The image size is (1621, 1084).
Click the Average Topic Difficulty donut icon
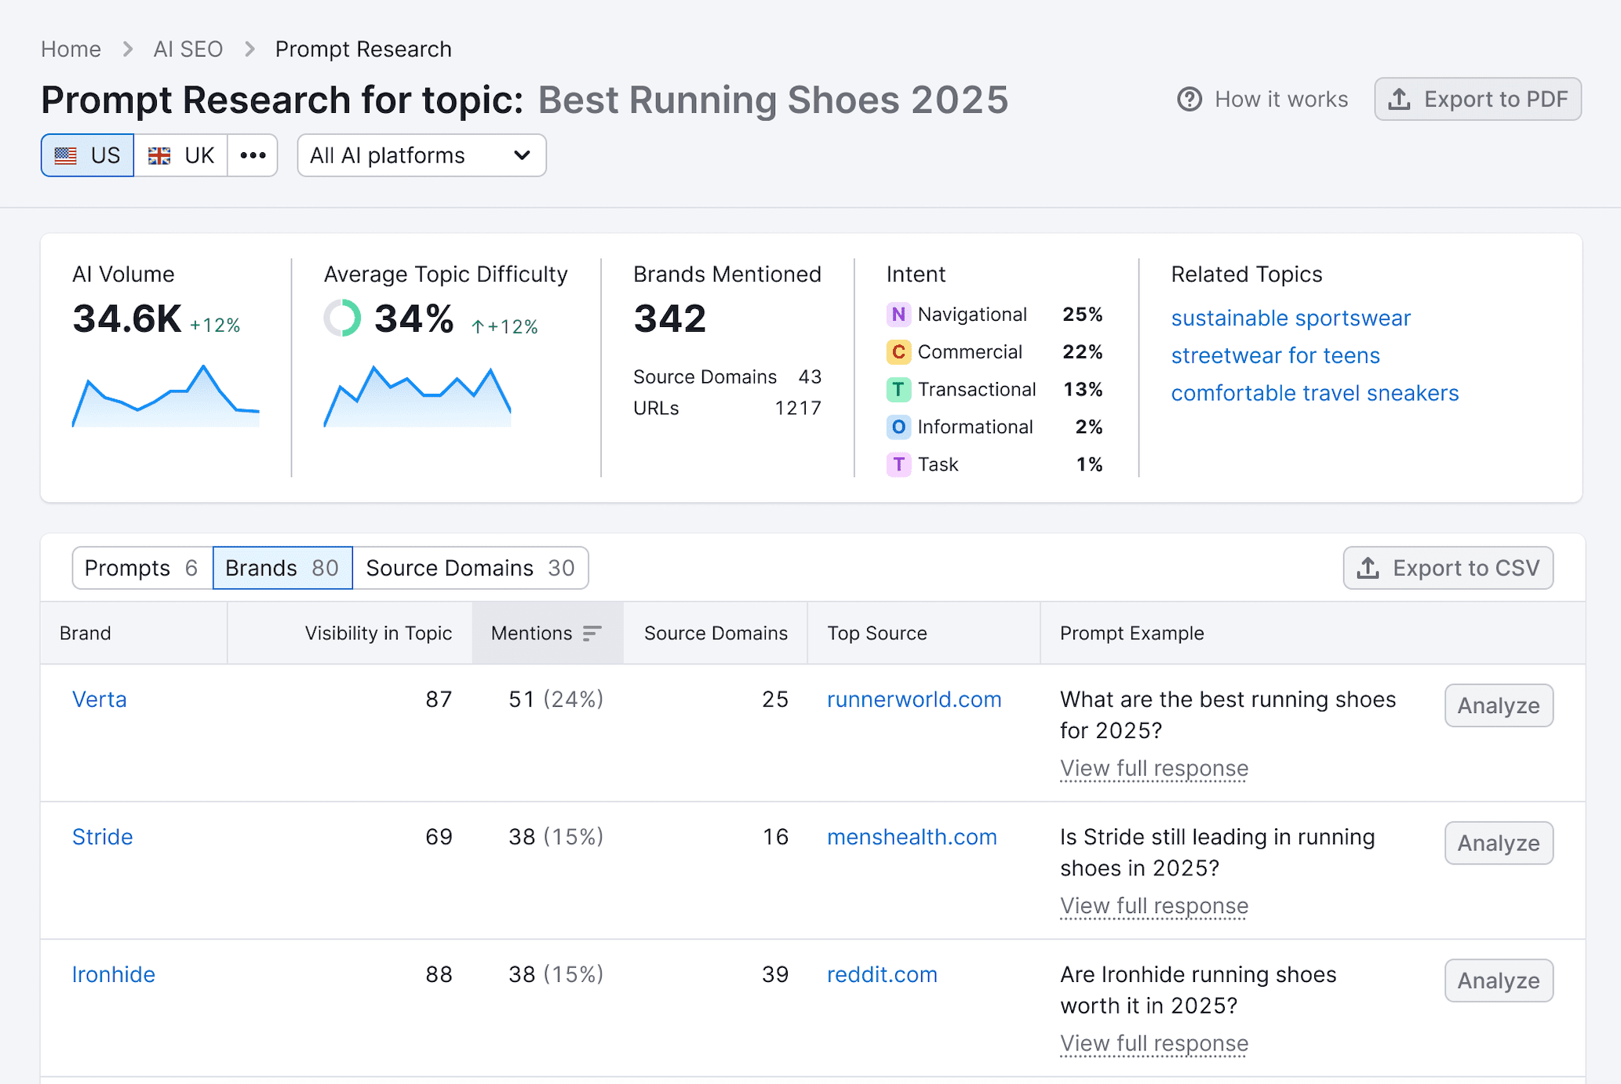(342, 318)
